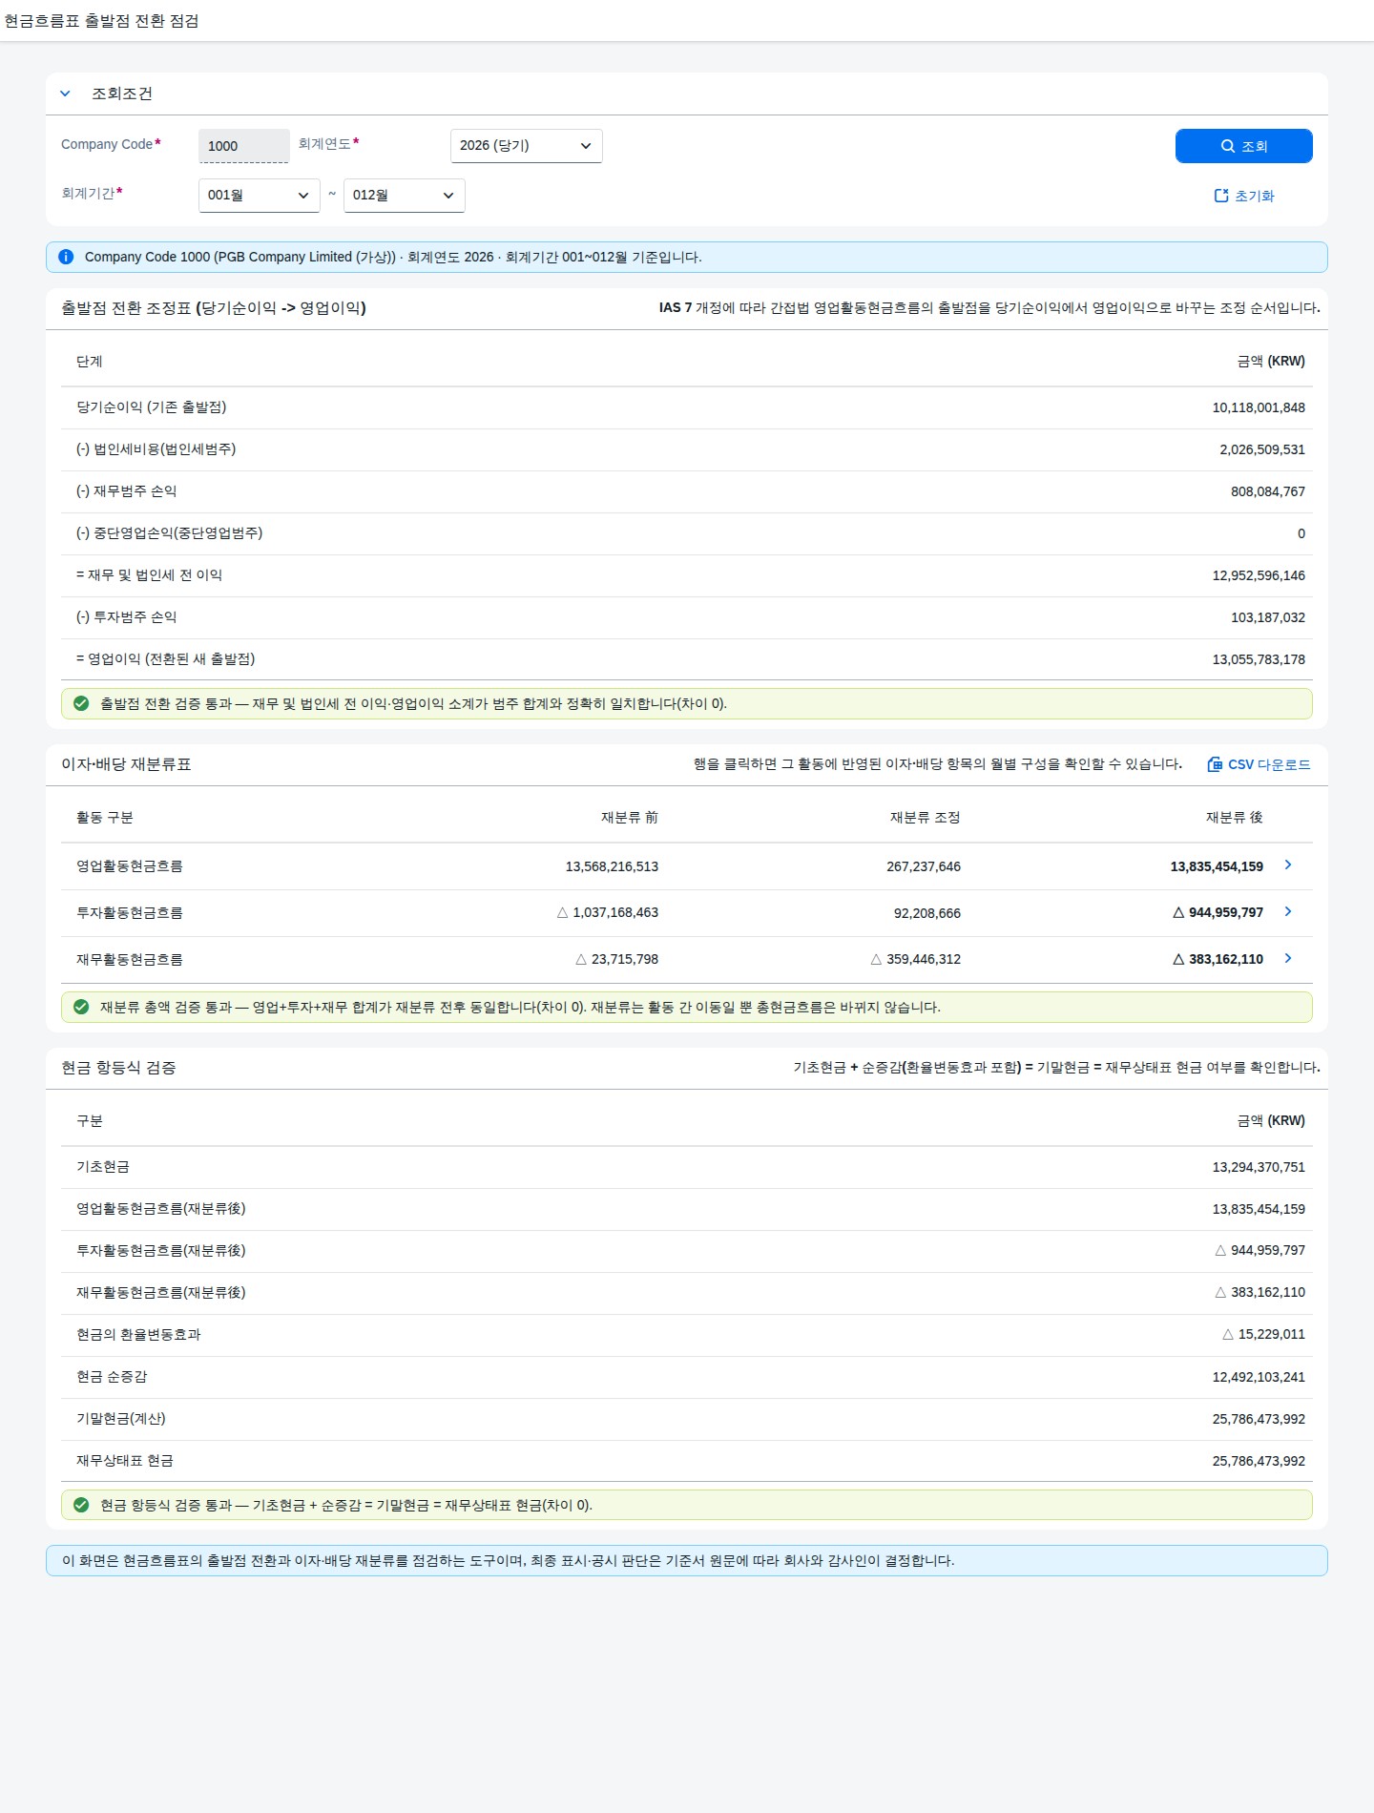Select the 현금의 환율변동효과 row label
This screenshot has width=1374, height=1813.
[138, 1335]
